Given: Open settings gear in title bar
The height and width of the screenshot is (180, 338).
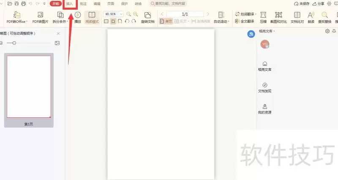Looking at the screenshot, I should point(329,4).
